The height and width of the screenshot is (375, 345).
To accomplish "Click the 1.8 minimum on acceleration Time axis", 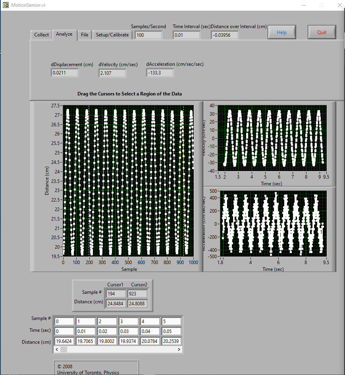I will tap(220, 263).
